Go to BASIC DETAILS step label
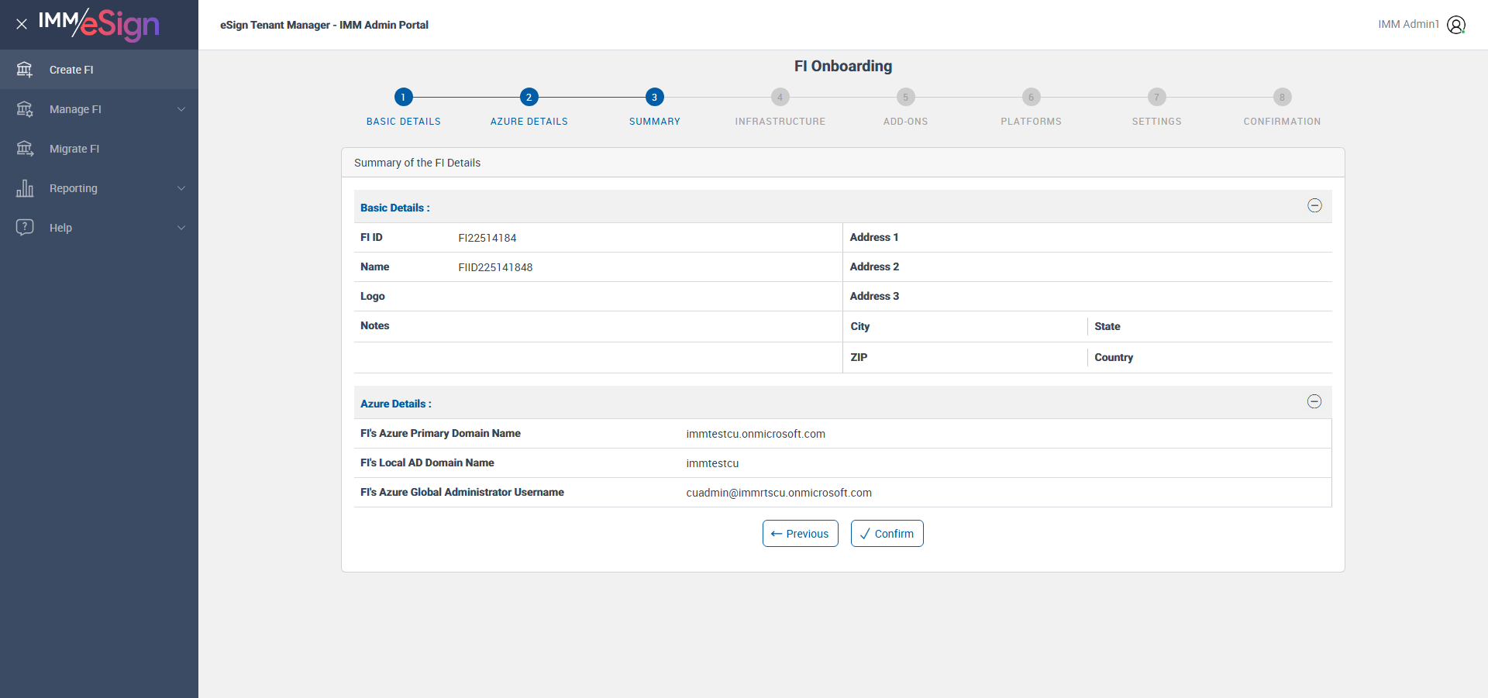Viewport: 1488px width, 698px height. click(403, 122)
